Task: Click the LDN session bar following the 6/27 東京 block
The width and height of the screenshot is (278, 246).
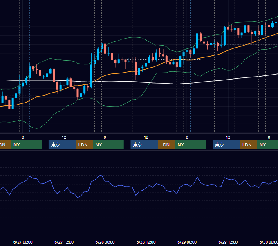Action: (x=84, y=145)
